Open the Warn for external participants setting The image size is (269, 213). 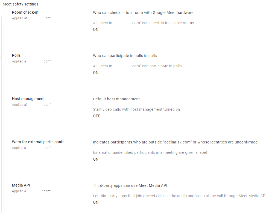(38, 142)
